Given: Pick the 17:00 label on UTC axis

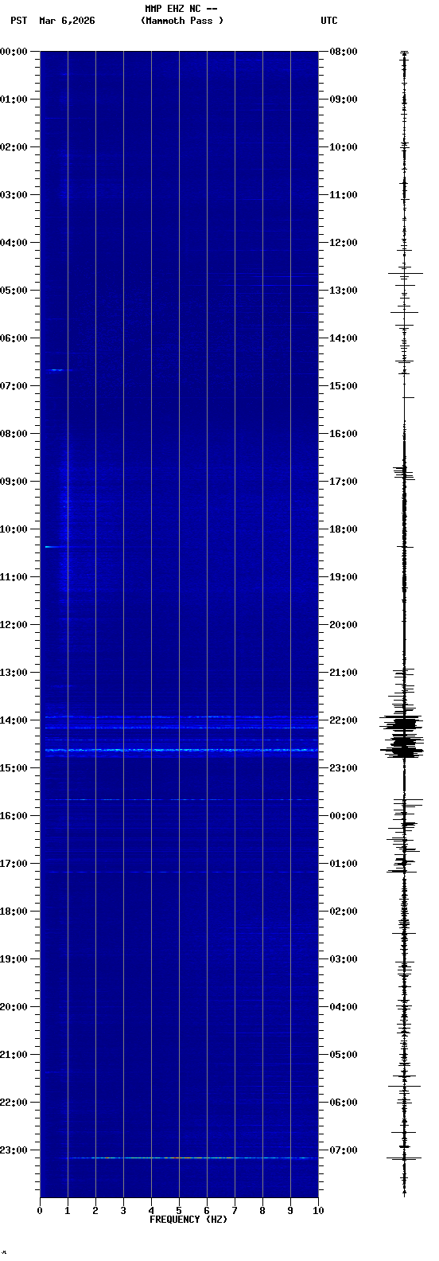Looking at the screenshot, I should (344, 482).
